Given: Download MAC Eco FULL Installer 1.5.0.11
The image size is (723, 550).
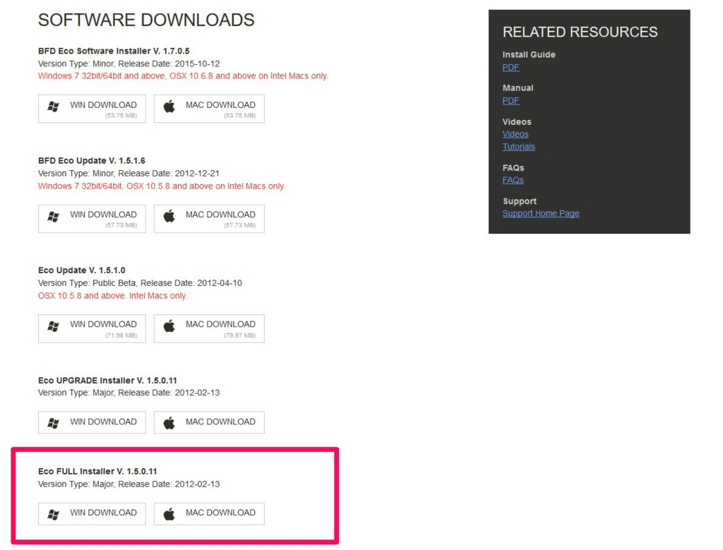Looking at the screenshot, I should pyautogui.click(x=209, y=513).
